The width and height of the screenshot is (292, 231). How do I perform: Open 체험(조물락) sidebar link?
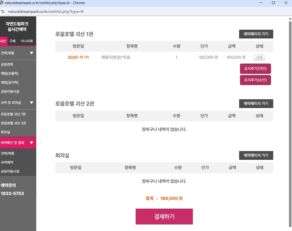(x=10, y=74)
